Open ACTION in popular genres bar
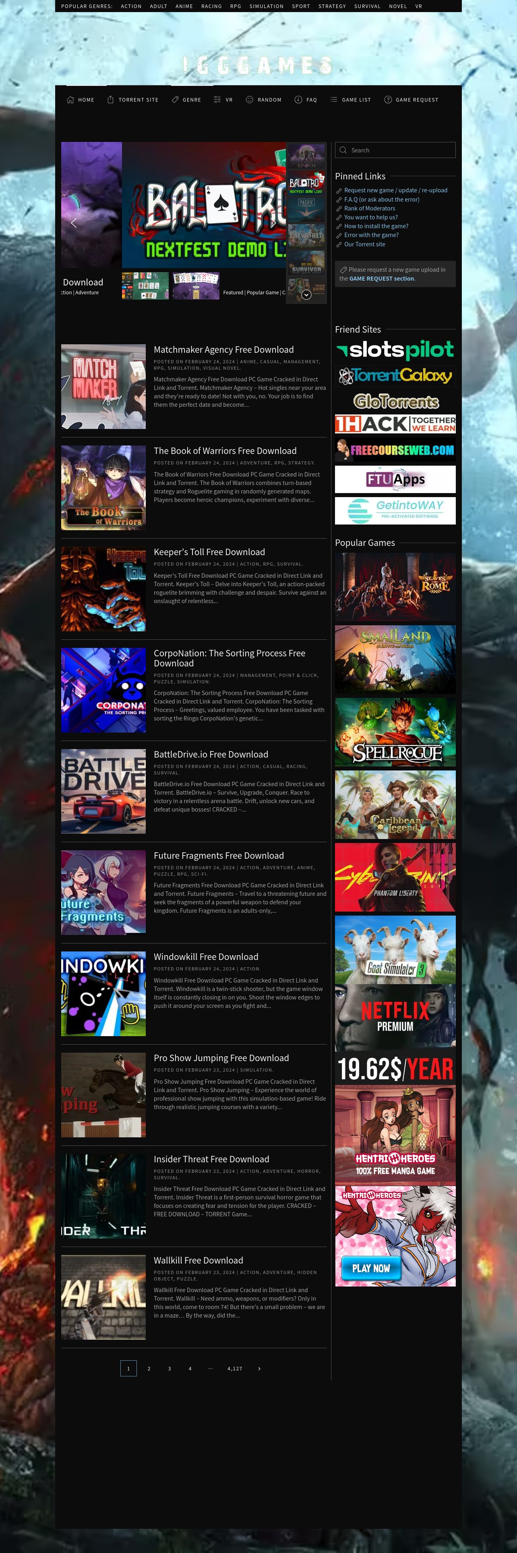Viewport: 517px width, 1553px height. coord(131,6)
